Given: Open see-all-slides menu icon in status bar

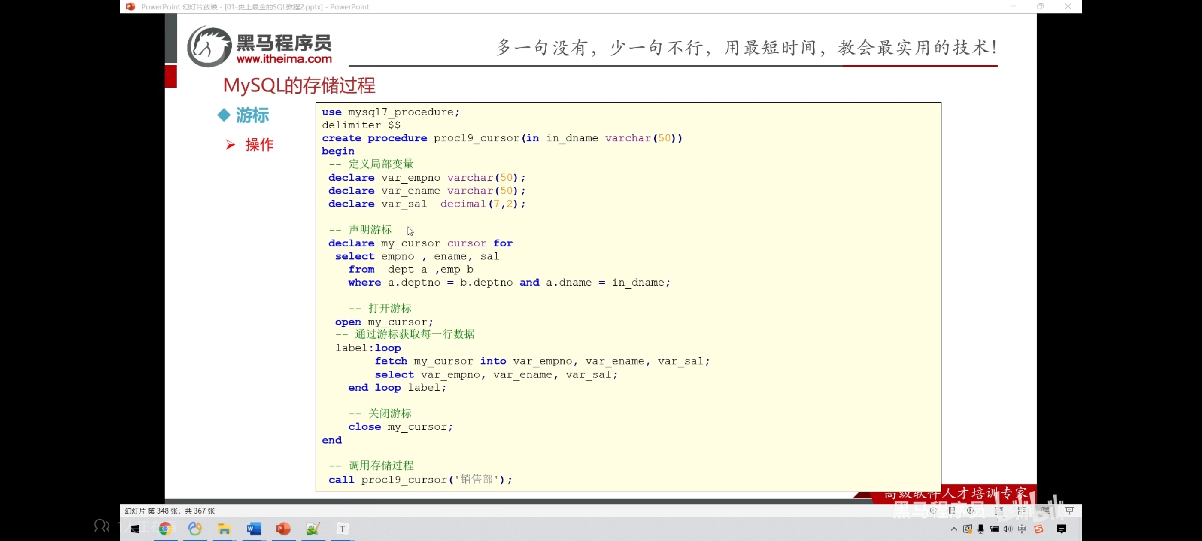Looking at the screenshot, I should 952,510.
